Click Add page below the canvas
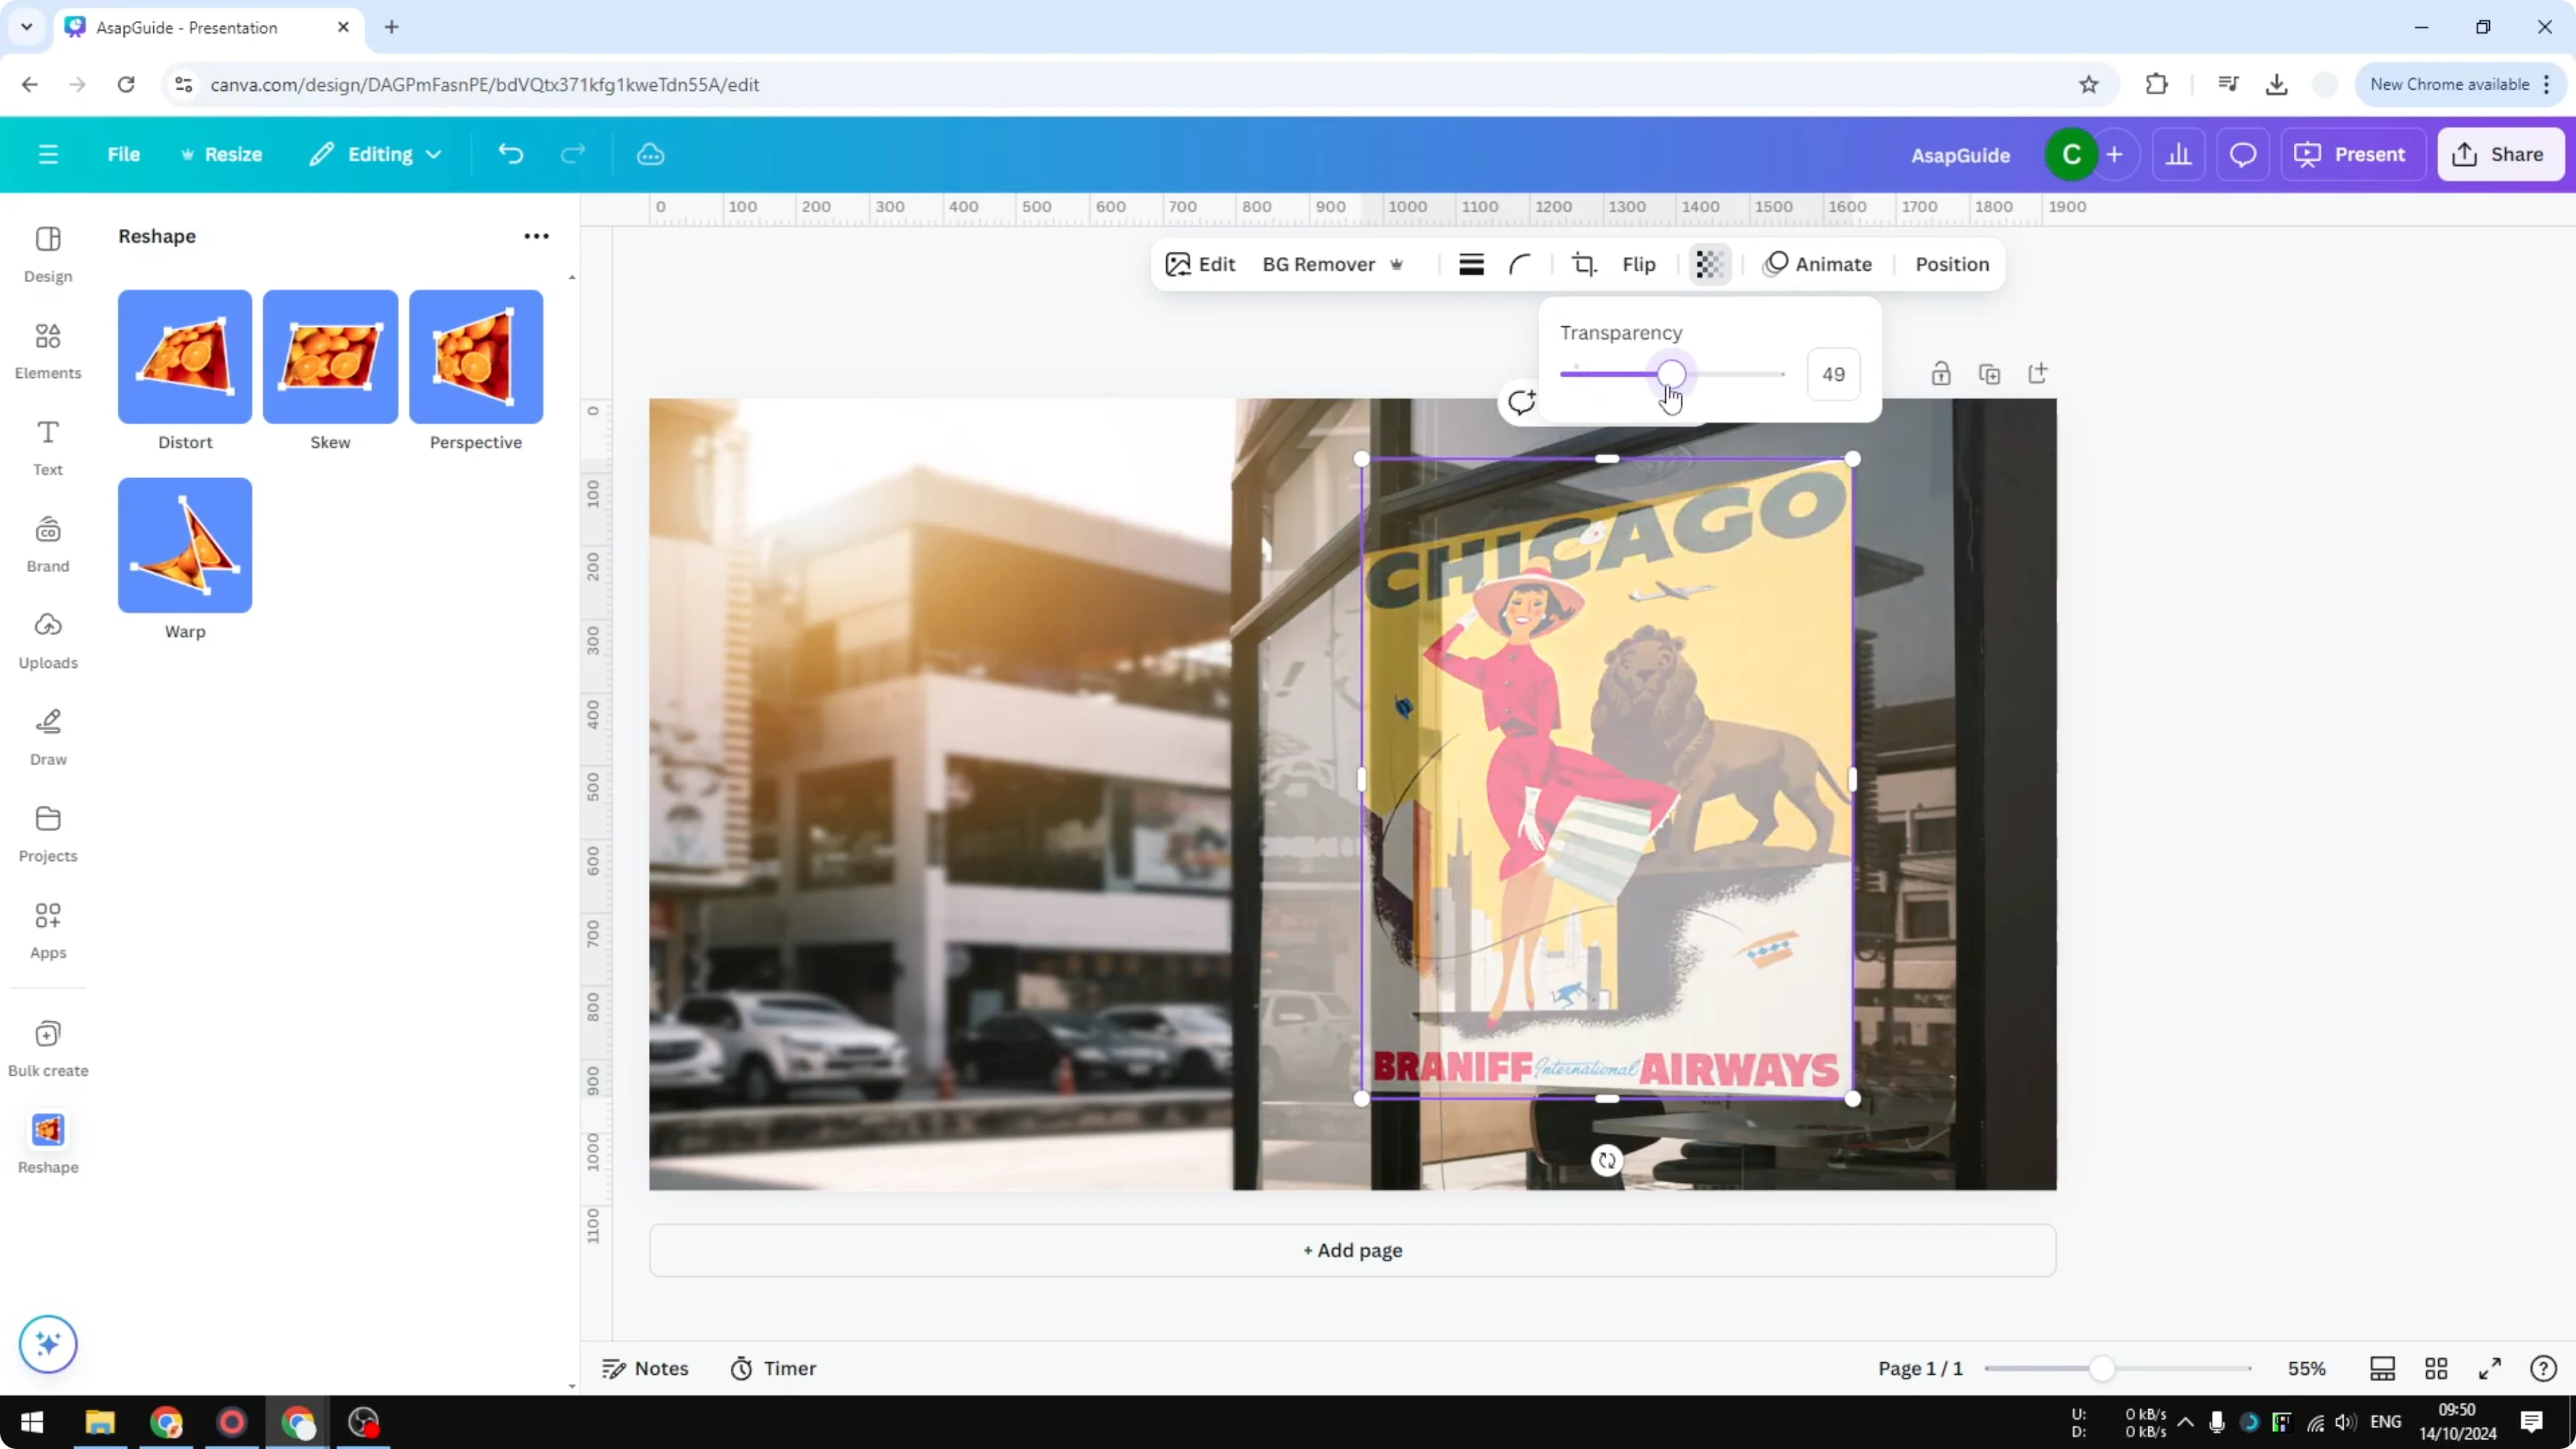The image size is (2576, 1449). pos(1352,1250)
